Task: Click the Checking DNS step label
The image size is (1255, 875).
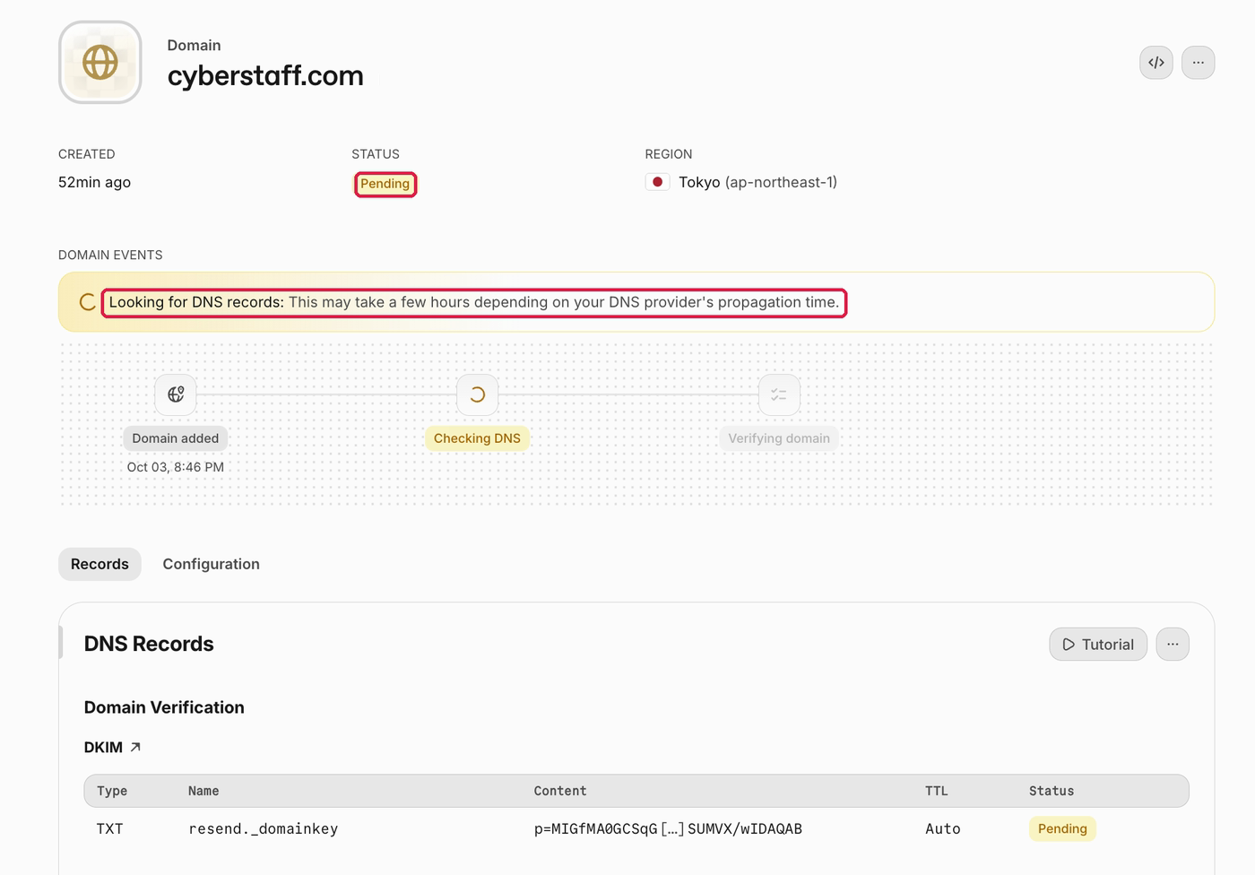Action: coord(477,438)
